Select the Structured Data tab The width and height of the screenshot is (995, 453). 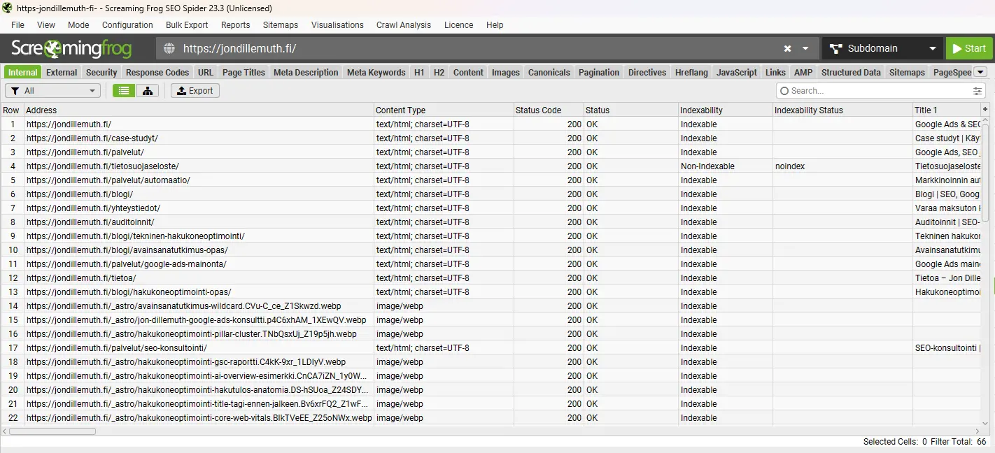[850, 72]
